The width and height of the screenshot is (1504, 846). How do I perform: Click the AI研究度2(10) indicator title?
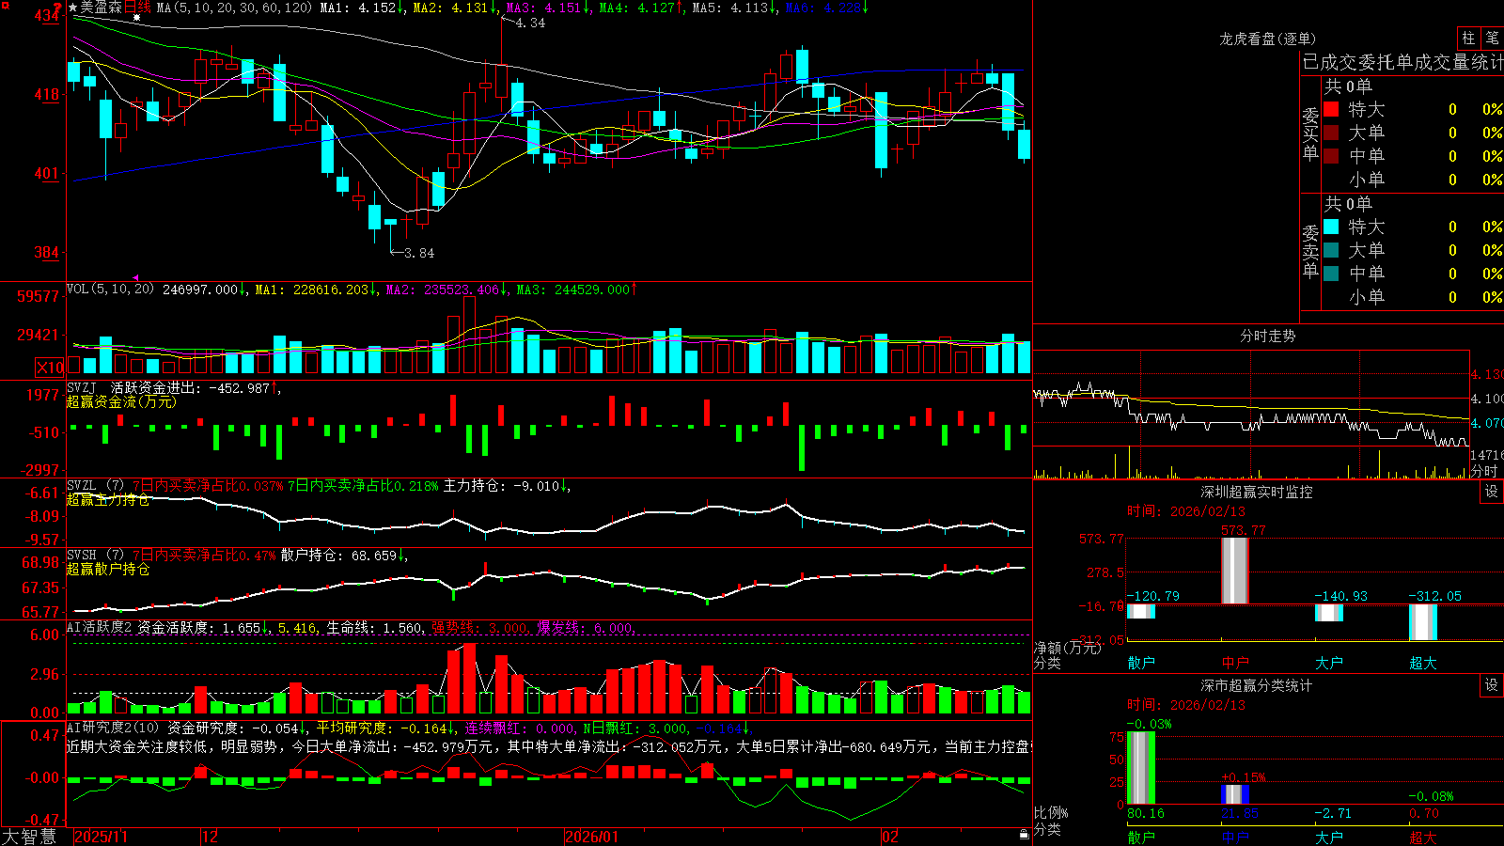[x=113, y=728]
